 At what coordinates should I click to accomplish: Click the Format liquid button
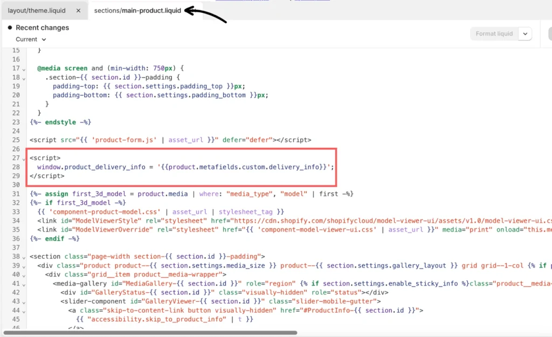(494, 33)
